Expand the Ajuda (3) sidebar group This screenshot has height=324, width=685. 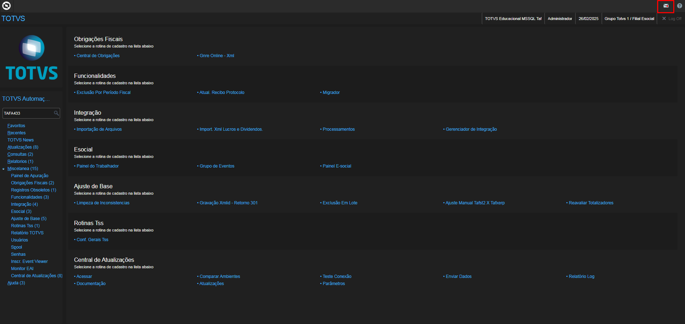point(16,283)
